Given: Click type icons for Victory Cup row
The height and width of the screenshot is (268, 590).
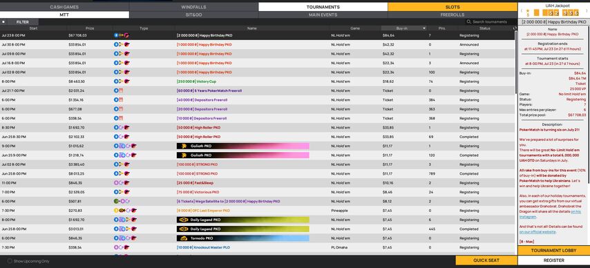Looking at the screenshot, I should coord(122,82).
